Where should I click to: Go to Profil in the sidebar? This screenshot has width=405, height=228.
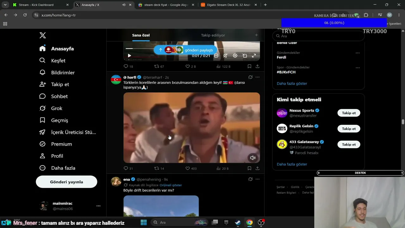tap(51, 156)
